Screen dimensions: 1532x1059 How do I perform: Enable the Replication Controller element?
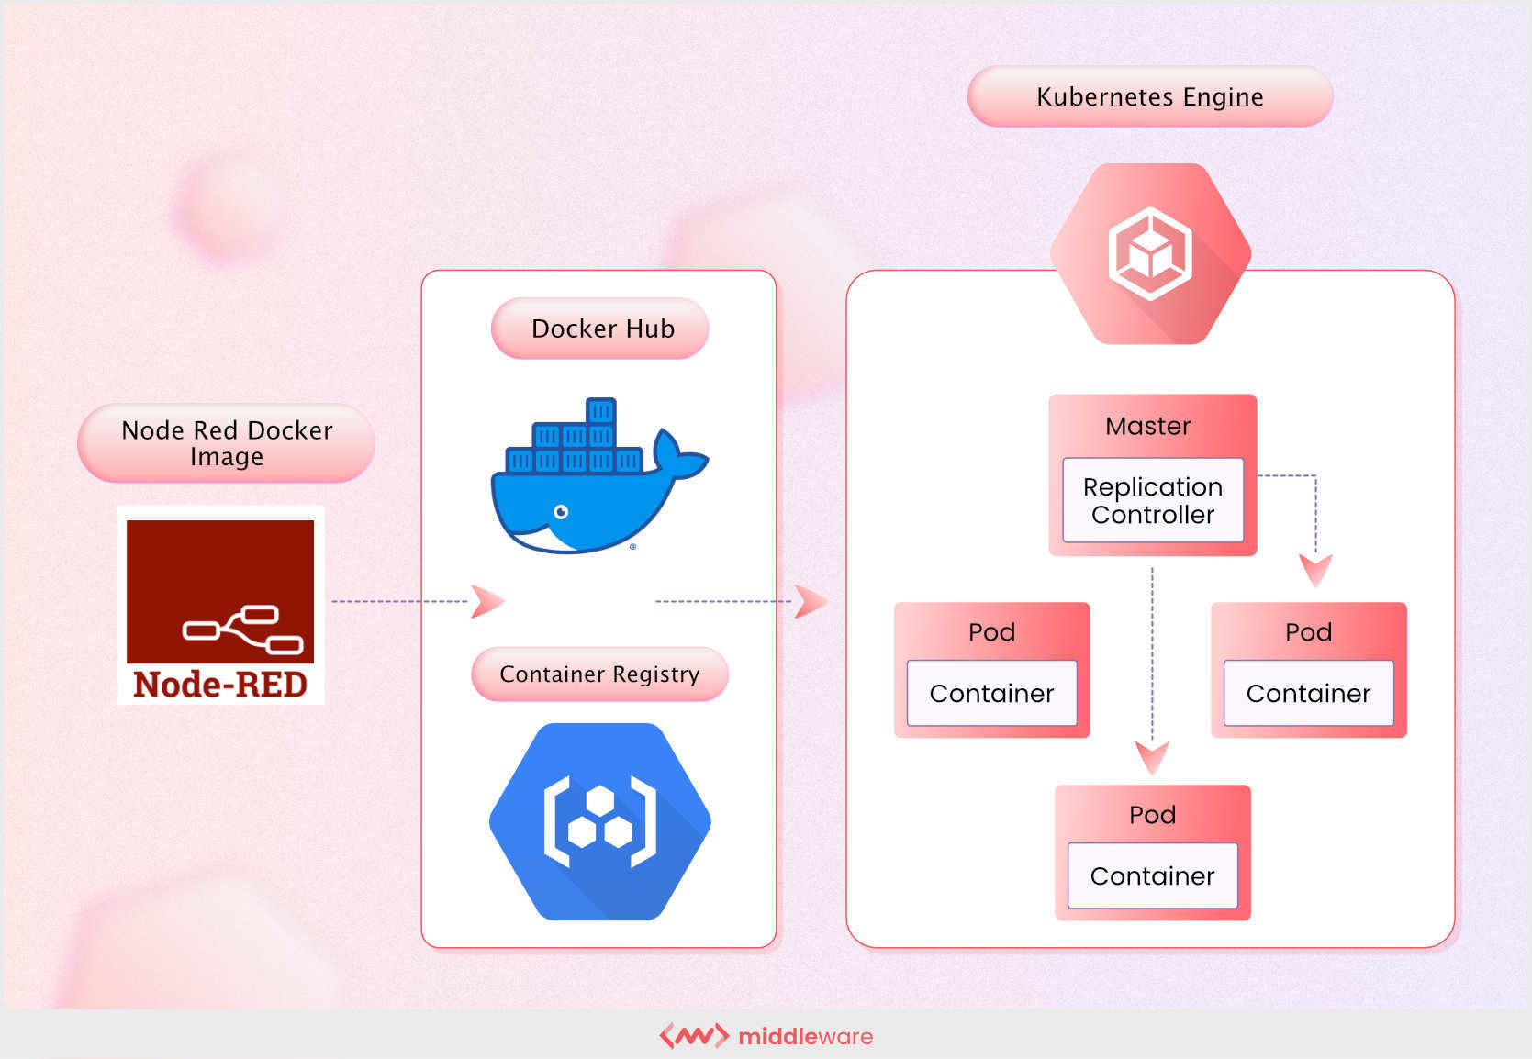pos(1151,501)
